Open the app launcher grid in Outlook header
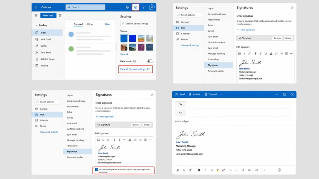This screenshot has height=179, width=319. tap(36, 7)
